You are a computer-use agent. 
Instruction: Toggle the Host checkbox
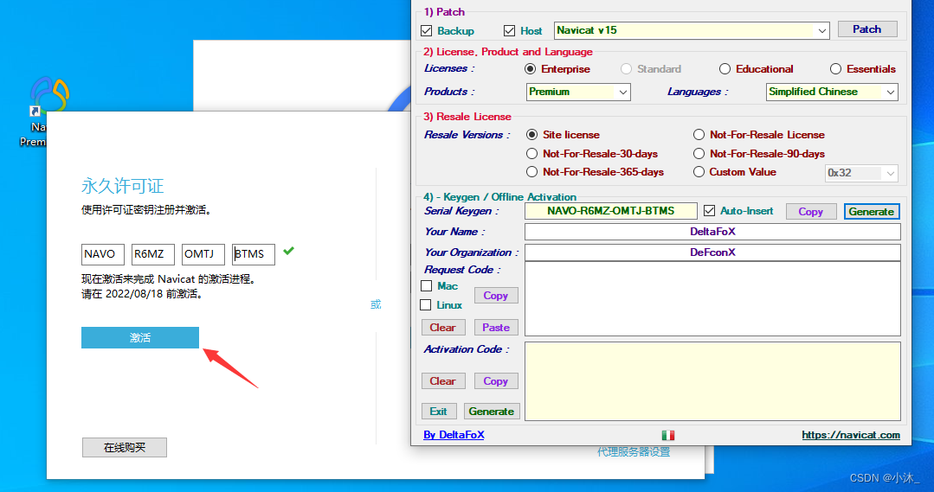coord(509,31)
